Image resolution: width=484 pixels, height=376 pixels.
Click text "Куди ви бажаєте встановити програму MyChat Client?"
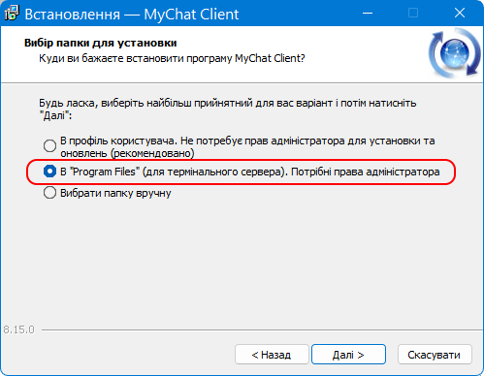(172, 58)
